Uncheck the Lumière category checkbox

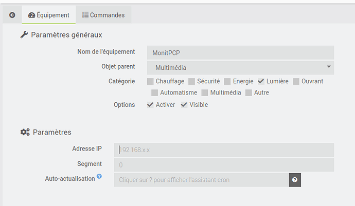[x=261, y=81]
